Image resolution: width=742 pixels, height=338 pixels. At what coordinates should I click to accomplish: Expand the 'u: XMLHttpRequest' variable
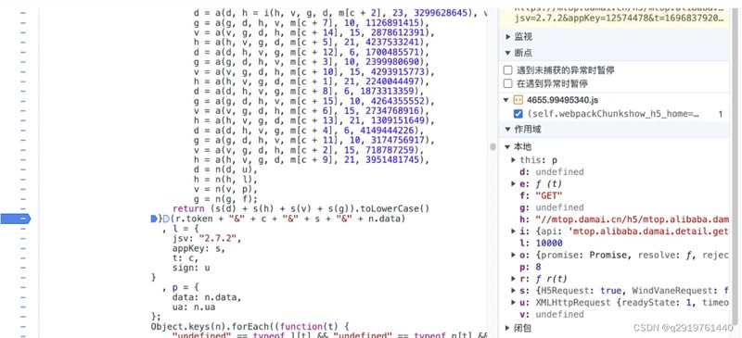(x=514, y=303)
